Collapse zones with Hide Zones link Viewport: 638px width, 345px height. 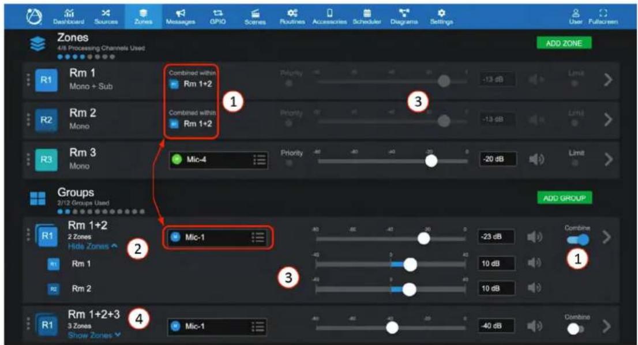click(x=93, y=246)
